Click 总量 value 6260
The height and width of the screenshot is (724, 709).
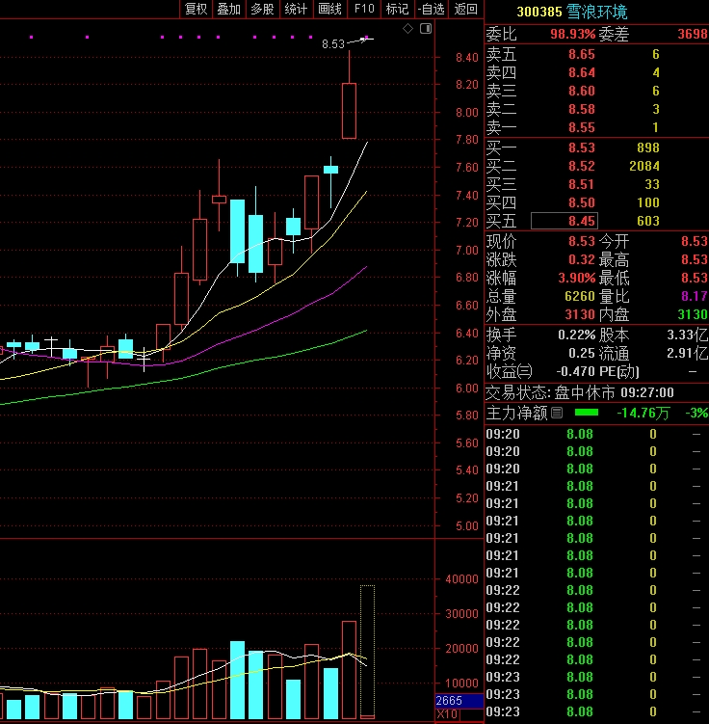[580, 296]
